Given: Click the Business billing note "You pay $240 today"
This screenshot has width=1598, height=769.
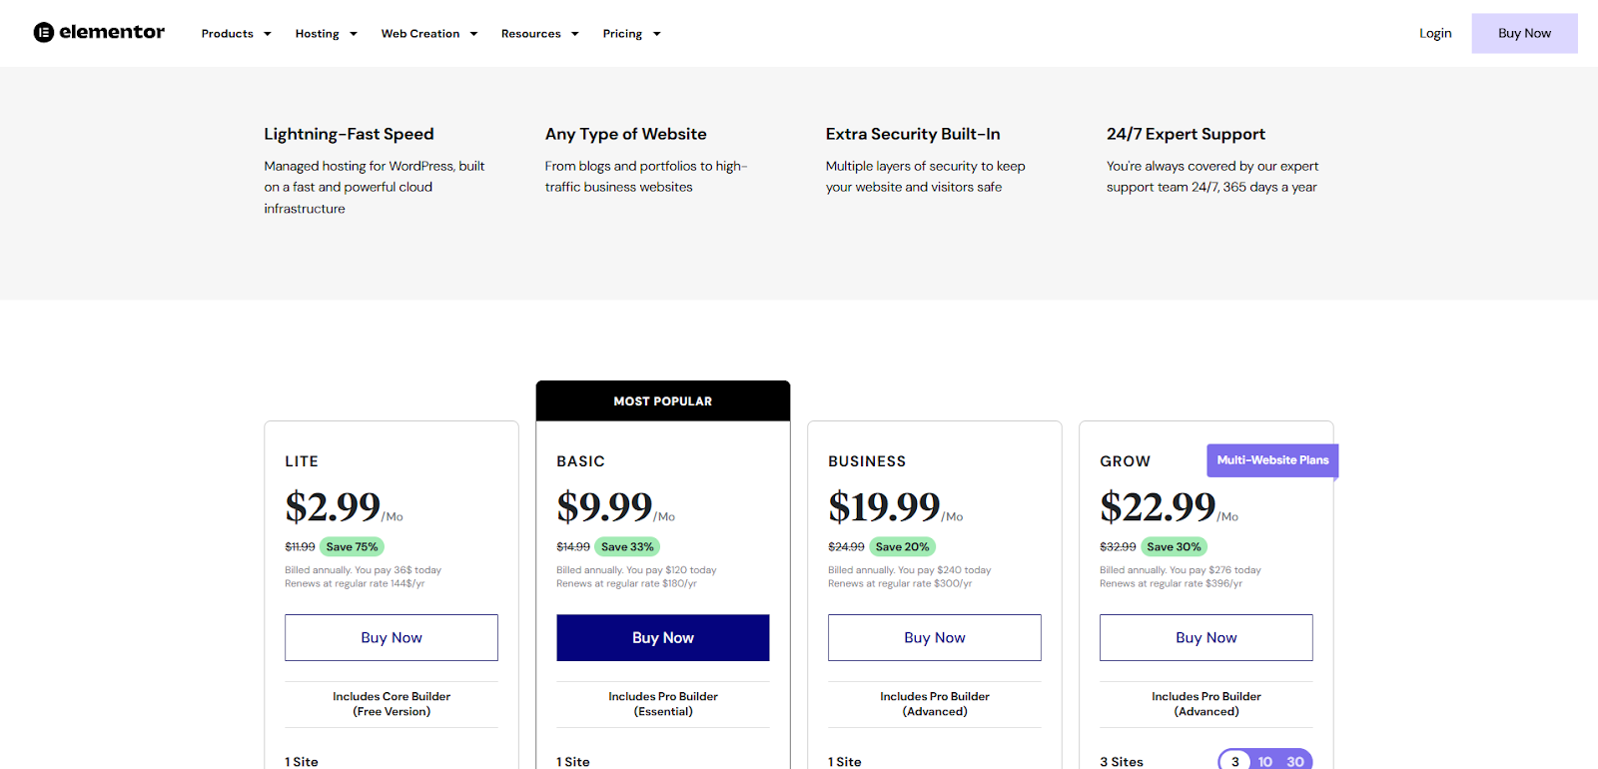Looking at the screenshot, I should (x=944, y=570).
